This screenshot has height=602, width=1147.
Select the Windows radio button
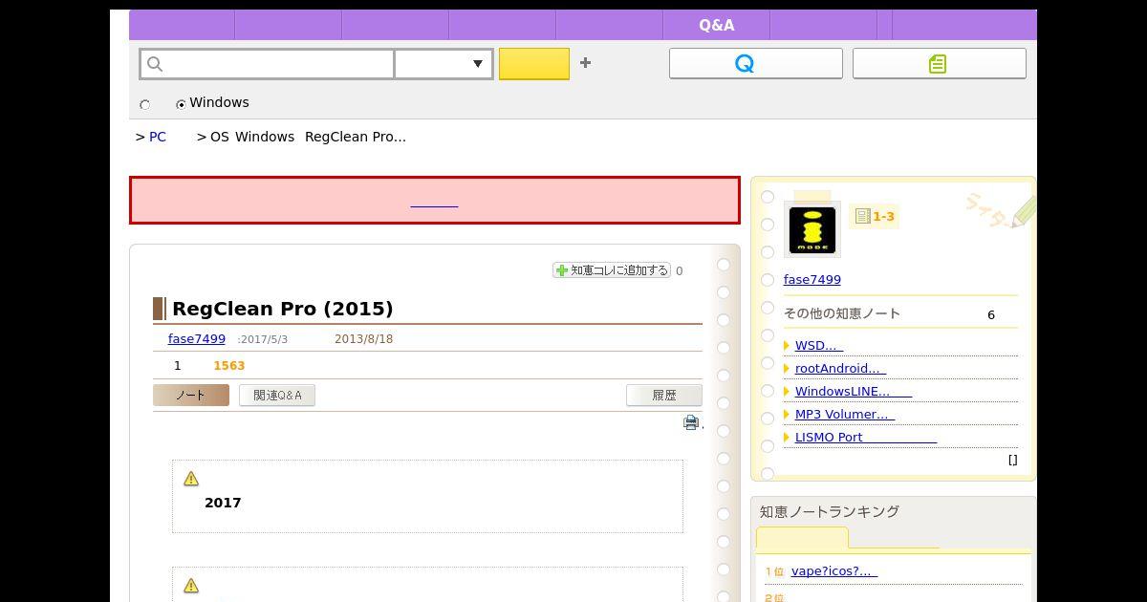(x=181, y=104)
